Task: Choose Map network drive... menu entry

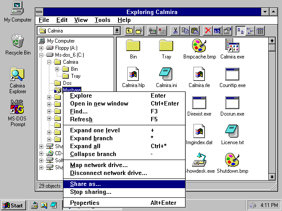Action: pyautogui.click(x=124, y=165)
